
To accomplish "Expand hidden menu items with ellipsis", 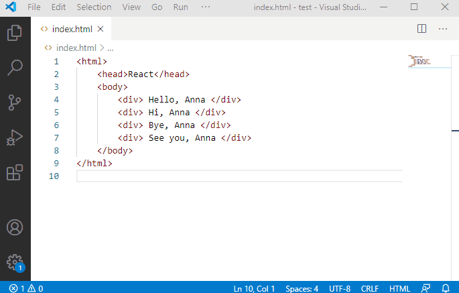I will (206, 7).
